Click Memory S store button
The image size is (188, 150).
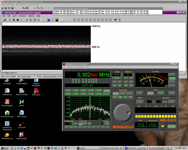tap(126, 78)
